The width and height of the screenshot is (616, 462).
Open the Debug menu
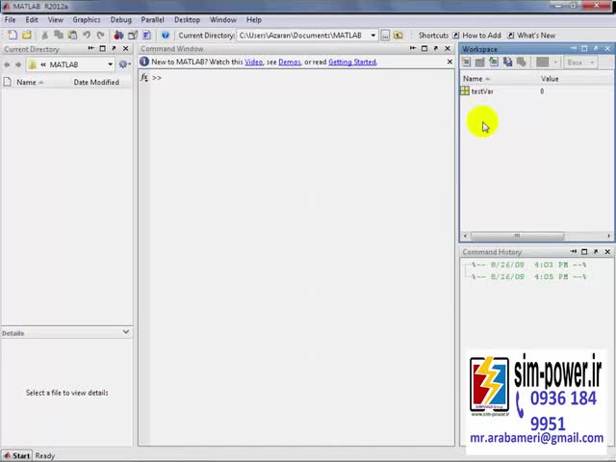(x=120, y=19)
